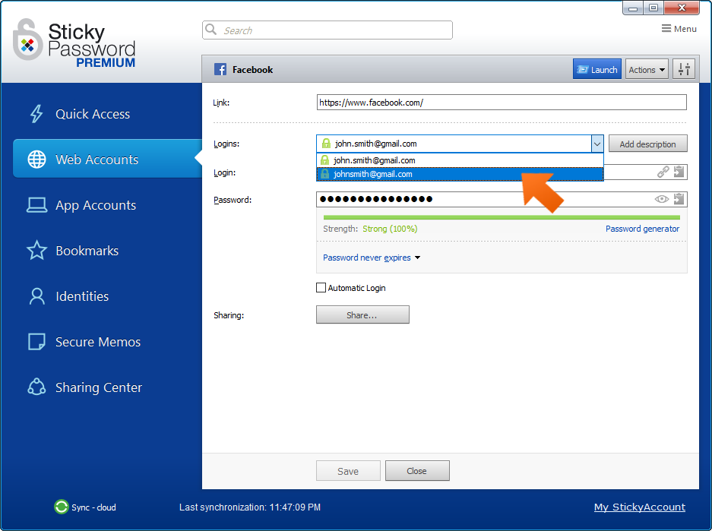Copy password using clipboard icon

click(679, 199)
